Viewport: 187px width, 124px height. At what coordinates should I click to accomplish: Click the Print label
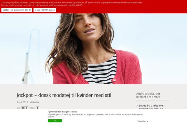(32, 108)
